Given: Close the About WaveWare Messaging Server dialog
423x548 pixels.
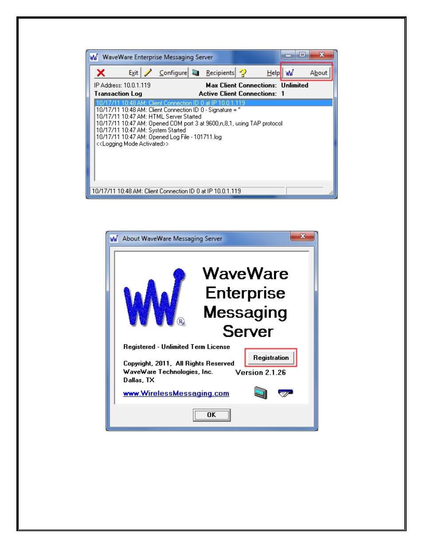Looking at the screenshot, I should [302, 237].
